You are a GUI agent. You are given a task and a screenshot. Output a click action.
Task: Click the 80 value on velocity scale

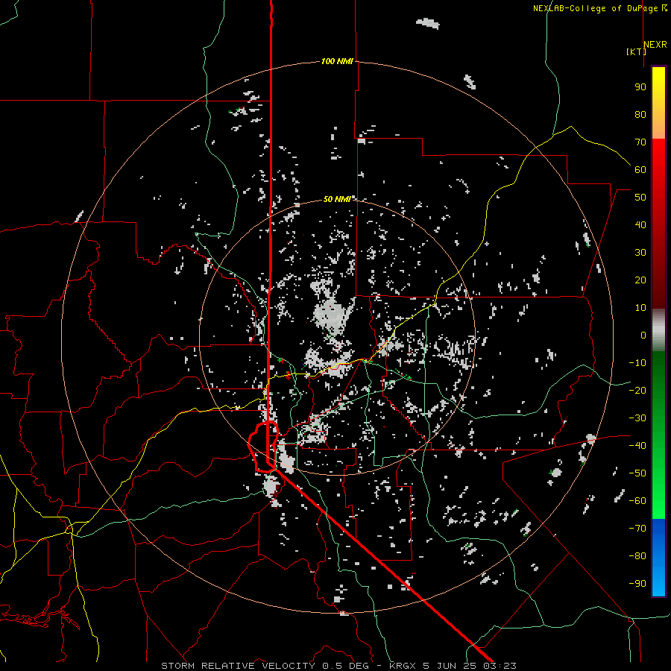coord(640,114)
